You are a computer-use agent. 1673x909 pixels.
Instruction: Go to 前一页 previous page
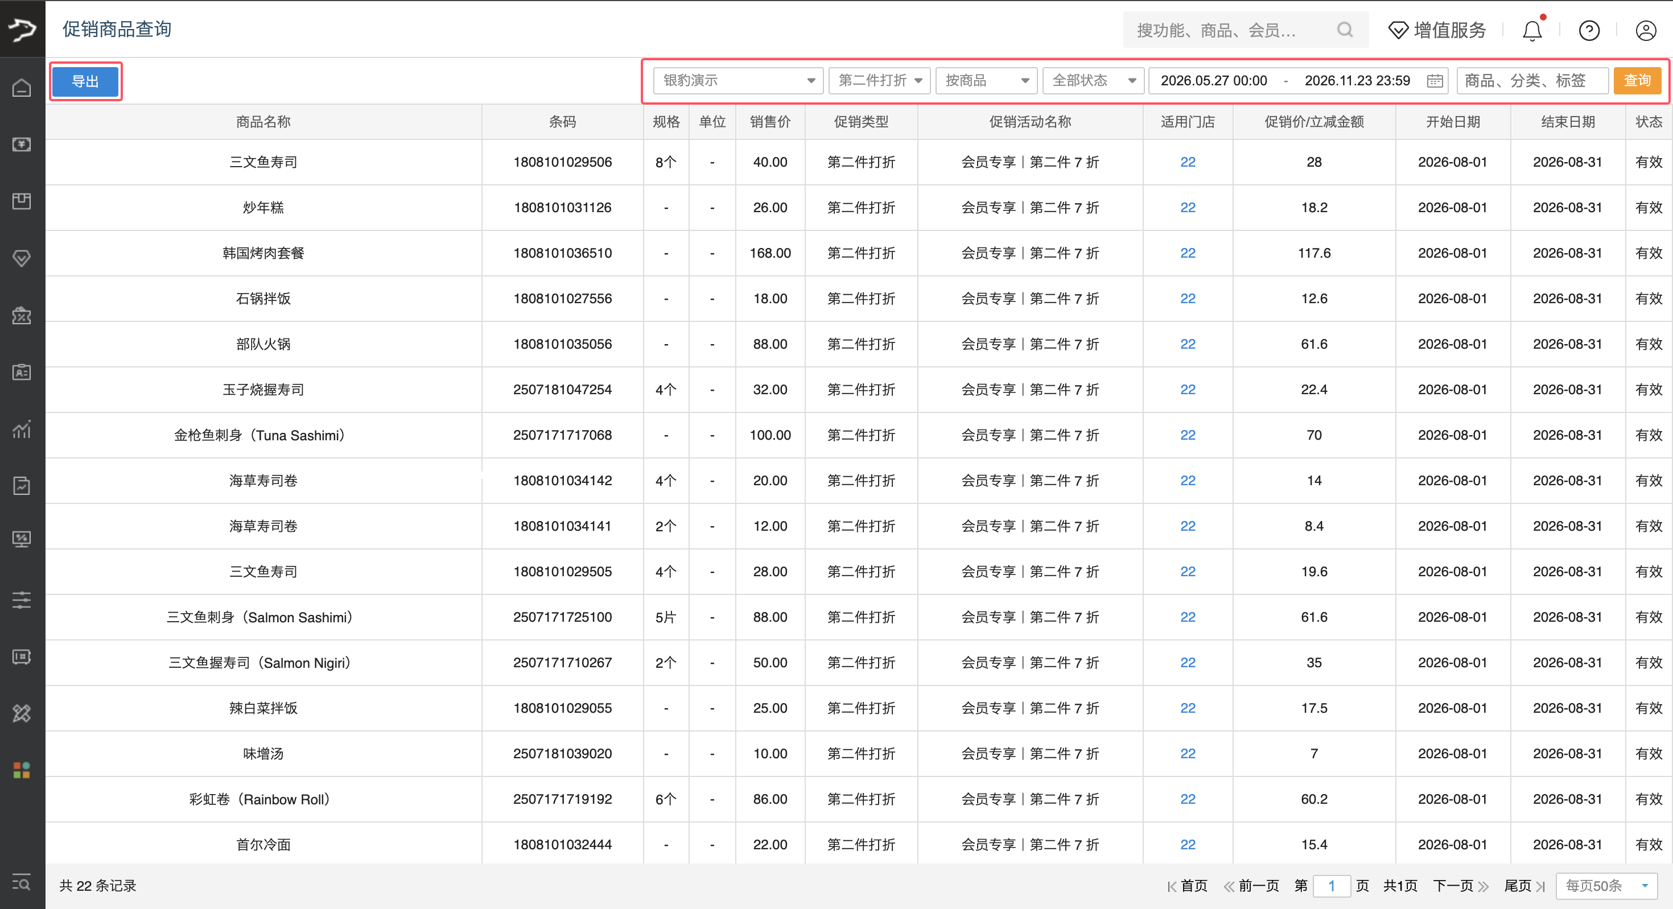coord(1251,886)
